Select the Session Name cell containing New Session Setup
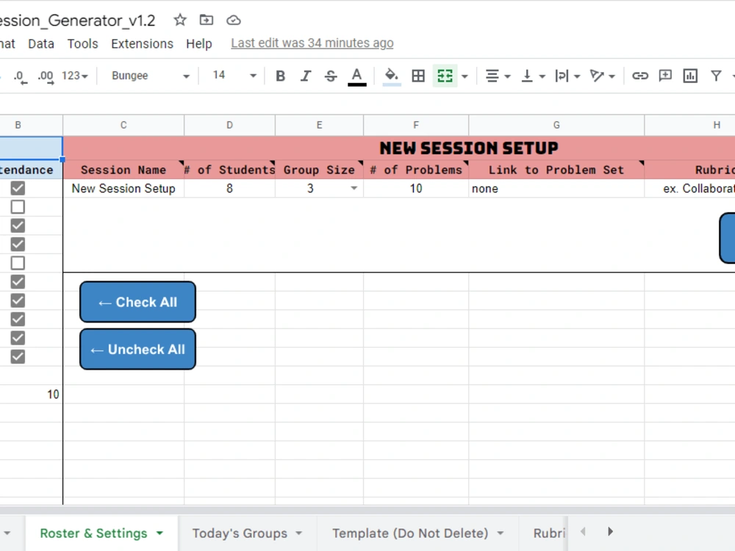Screen dimensions: 735x551 coord(123,188)
